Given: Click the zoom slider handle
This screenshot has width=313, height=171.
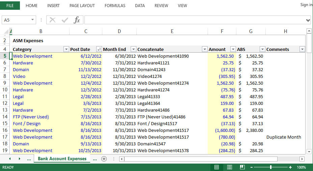Looking at the screenshot, I should point(271,167).
